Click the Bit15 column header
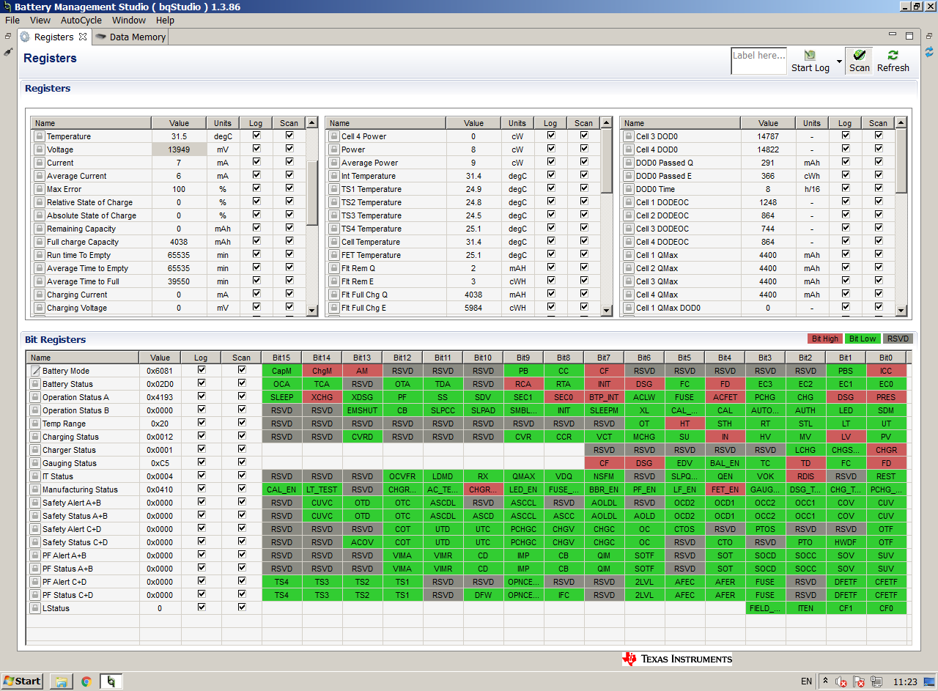This screenshot has height=691, width=938. click(281, 358)
